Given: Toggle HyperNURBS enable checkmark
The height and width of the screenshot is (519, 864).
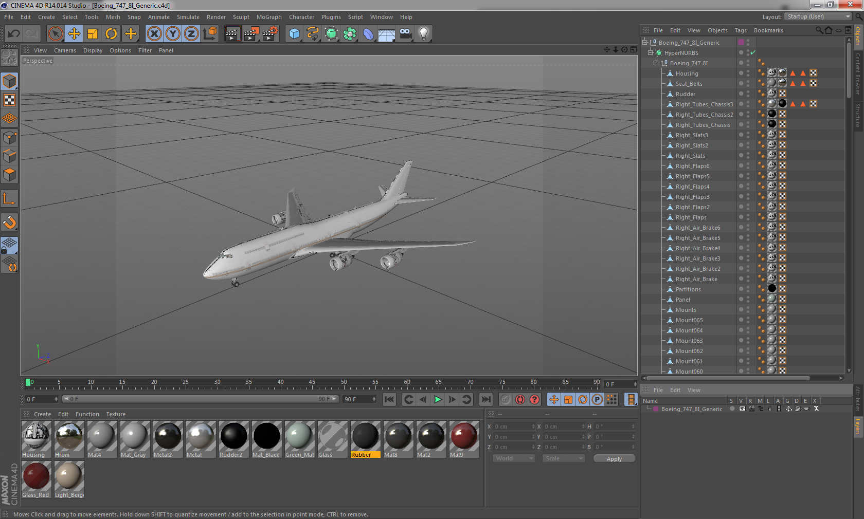Looking at the screenshot, I should (x=753, y=53).
